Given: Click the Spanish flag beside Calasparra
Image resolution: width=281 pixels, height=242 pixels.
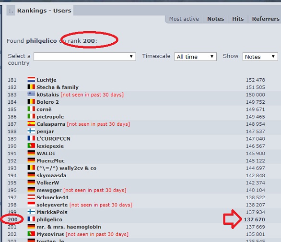Looking at the screenshot, I should pos(31,123).
